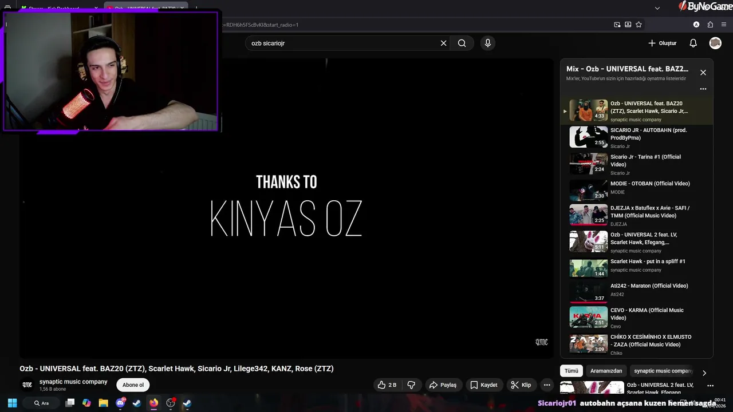Select the Tümü filter chip

tap(572, 371)
